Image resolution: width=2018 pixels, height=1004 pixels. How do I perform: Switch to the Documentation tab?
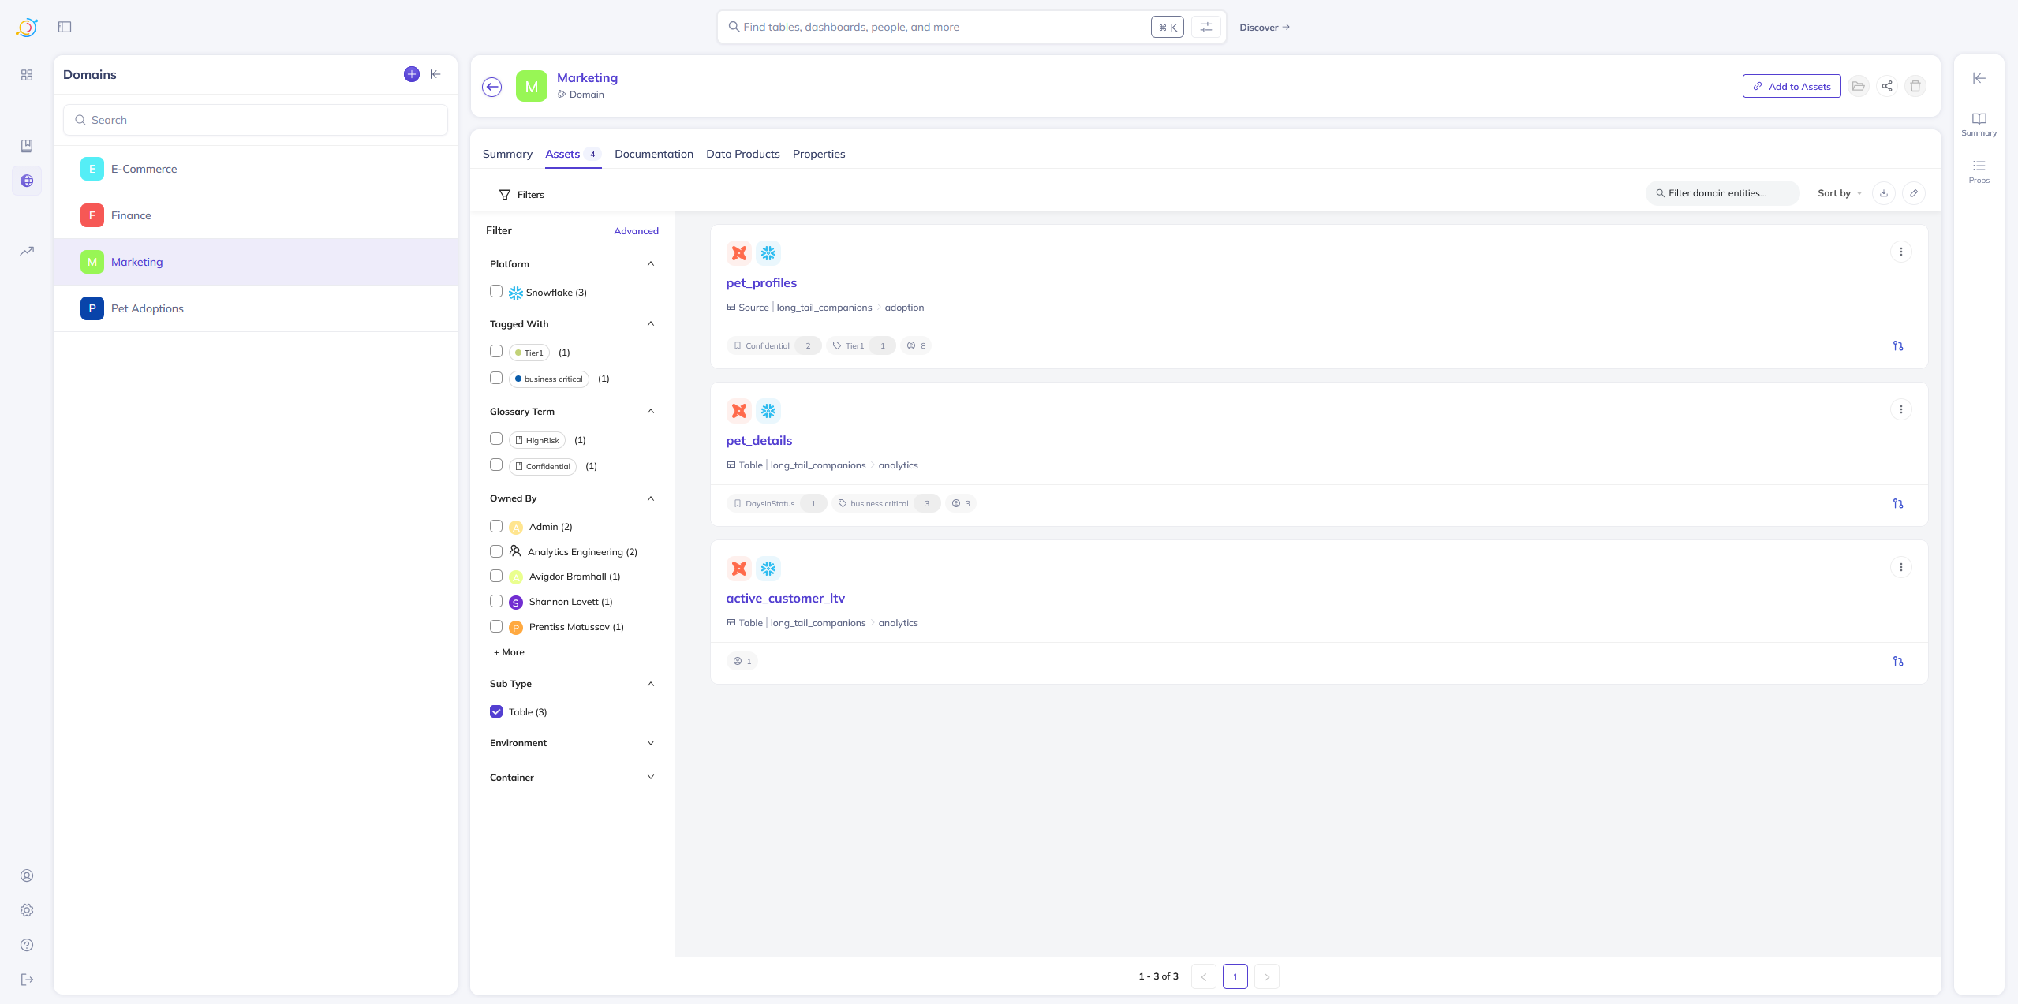tap(653, 154)
